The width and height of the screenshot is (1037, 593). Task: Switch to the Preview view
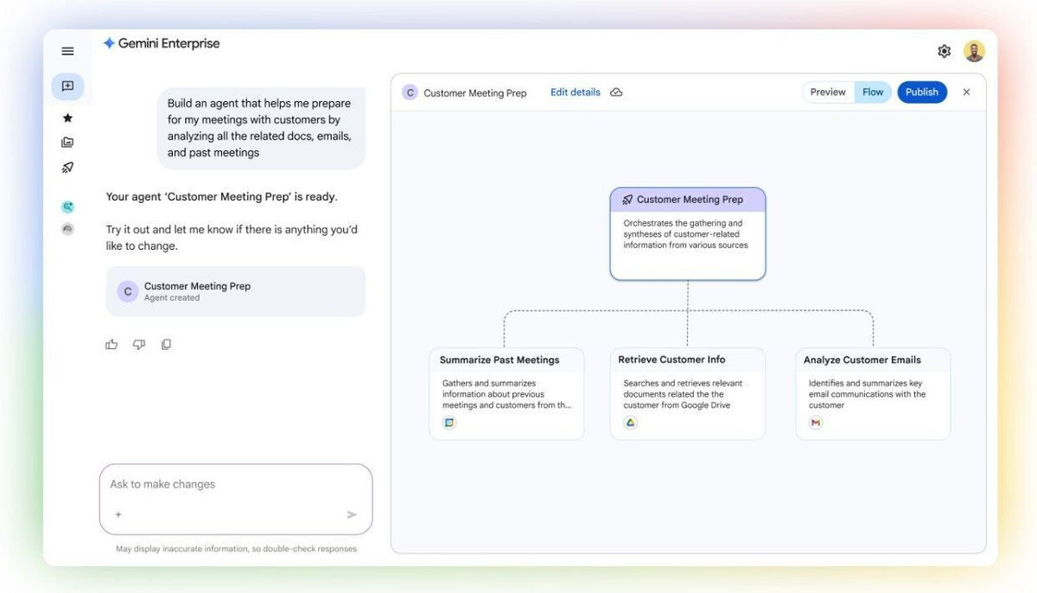click(828, 92)
